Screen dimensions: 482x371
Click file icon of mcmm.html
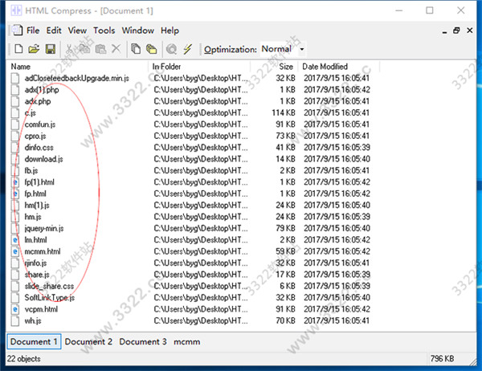(x=15, y=251)
